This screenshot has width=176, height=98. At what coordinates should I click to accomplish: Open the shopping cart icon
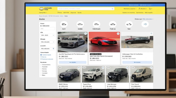(x=150, y=9)
